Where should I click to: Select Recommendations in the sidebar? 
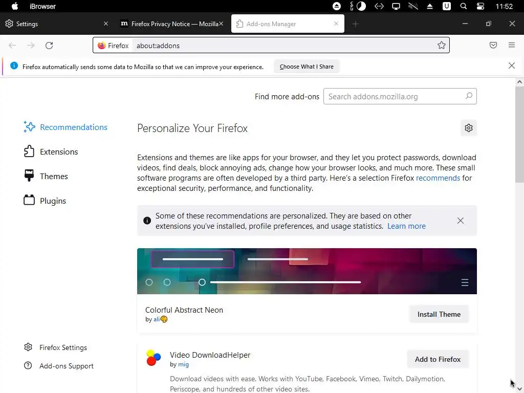65,127
